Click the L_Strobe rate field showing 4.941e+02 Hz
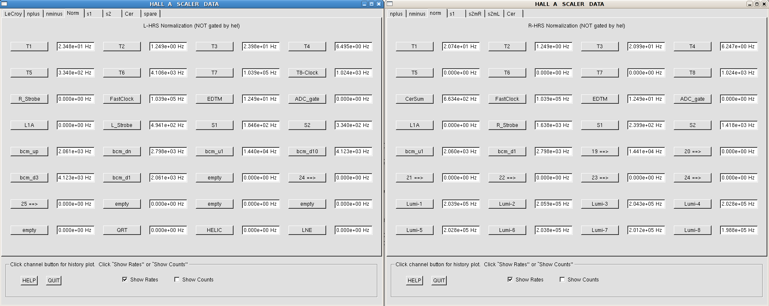This screenshot has height=306, width=769. (x=168, y=125)
